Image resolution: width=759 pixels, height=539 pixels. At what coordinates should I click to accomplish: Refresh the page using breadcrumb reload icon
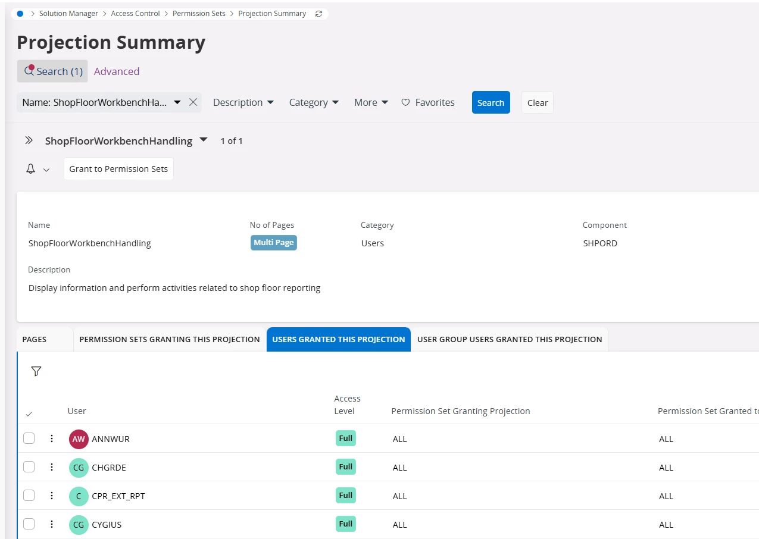tap(318, 14)
